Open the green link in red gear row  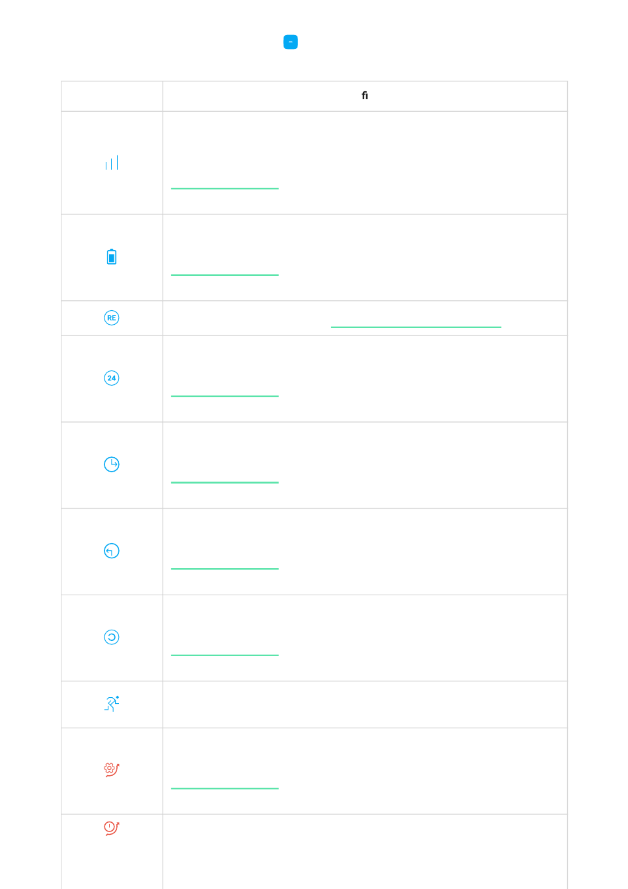pyautogui.click(x=225, y=788)
